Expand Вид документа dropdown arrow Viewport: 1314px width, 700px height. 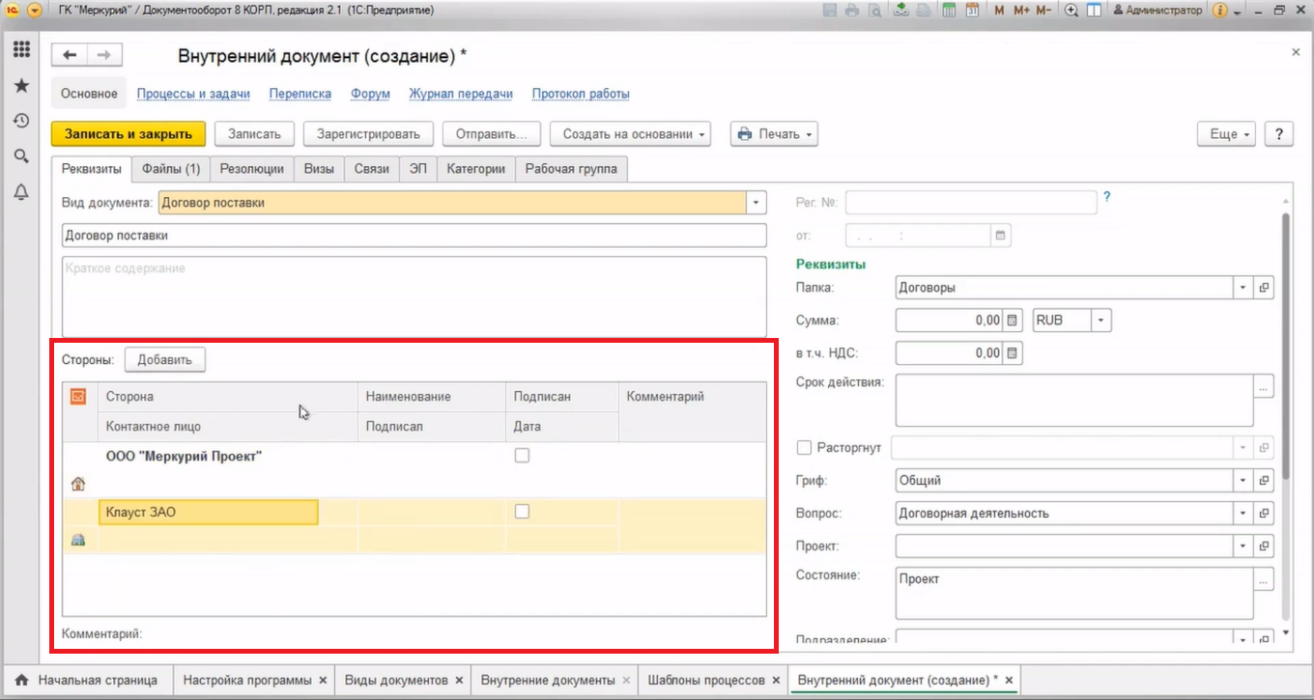point(756,203)
